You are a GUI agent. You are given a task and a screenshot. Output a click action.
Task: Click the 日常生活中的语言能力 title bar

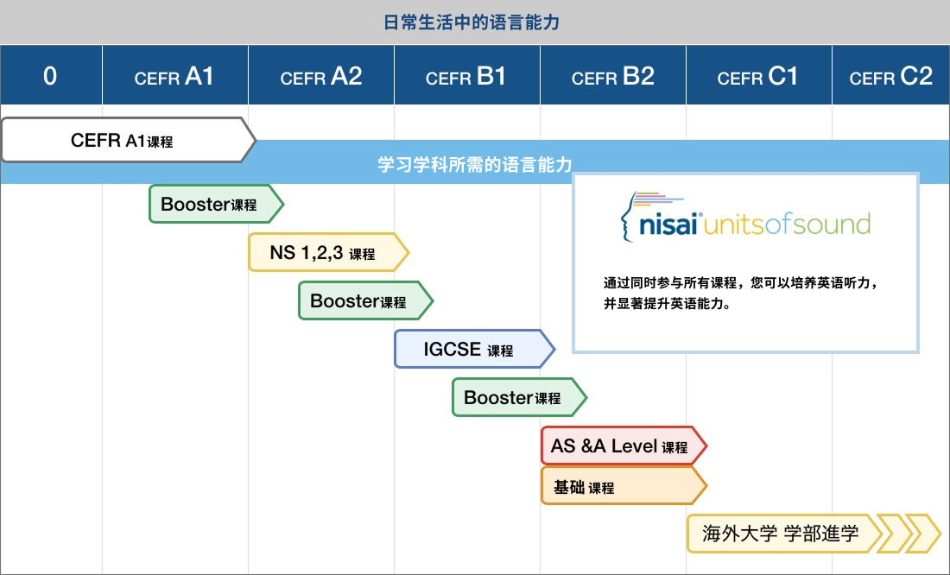click(x=474, y=22)
